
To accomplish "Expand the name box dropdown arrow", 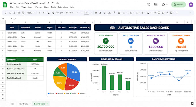I will coord(11,19).
